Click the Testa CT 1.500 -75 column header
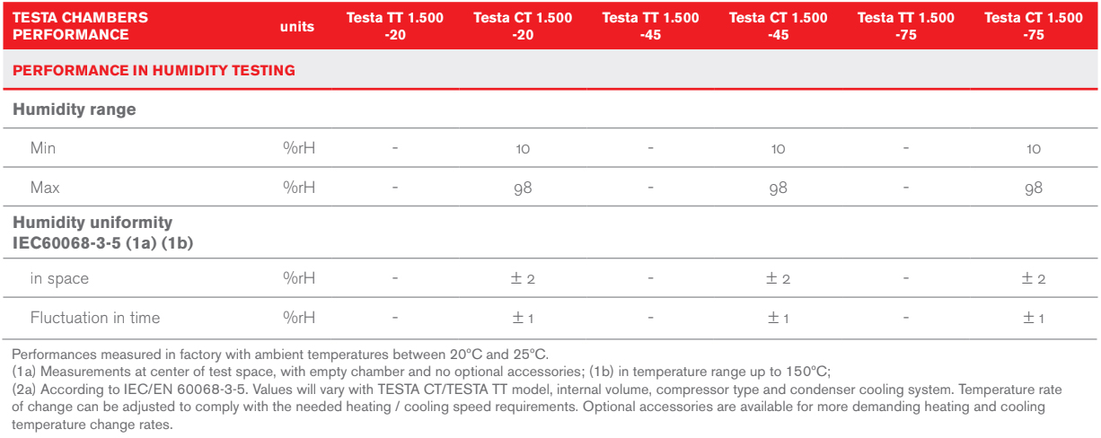The width and height of the screenshot is (1101, 438). (1034, 26)
